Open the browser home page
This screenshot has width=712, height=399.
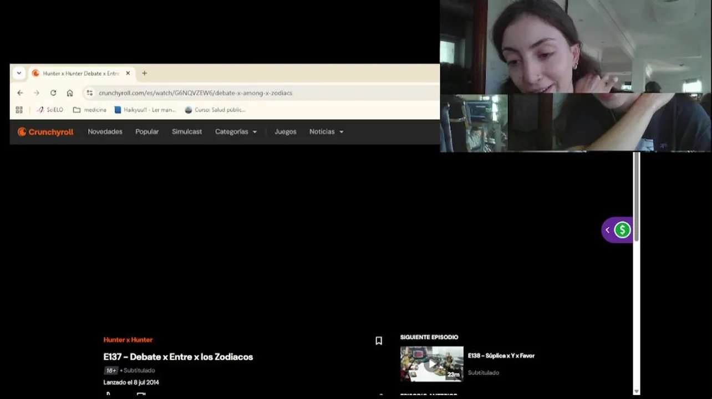click(70, 93)
